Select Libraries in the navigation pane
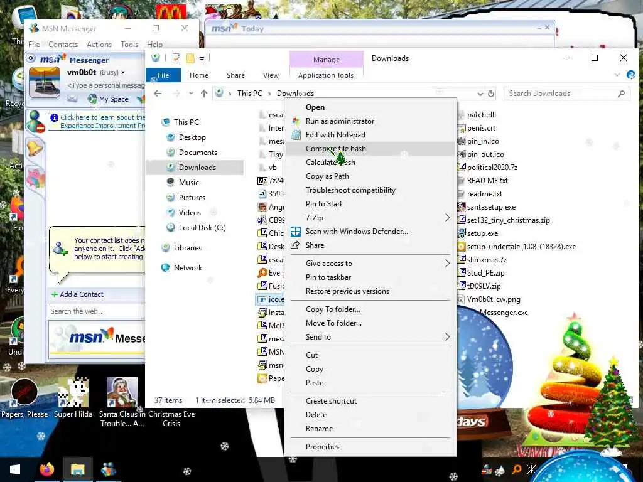643x482 pixels. click(187, 248)
